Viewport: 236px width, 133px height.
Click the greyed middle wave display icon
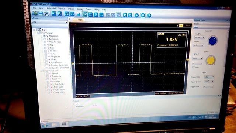[x=113, y=15]
